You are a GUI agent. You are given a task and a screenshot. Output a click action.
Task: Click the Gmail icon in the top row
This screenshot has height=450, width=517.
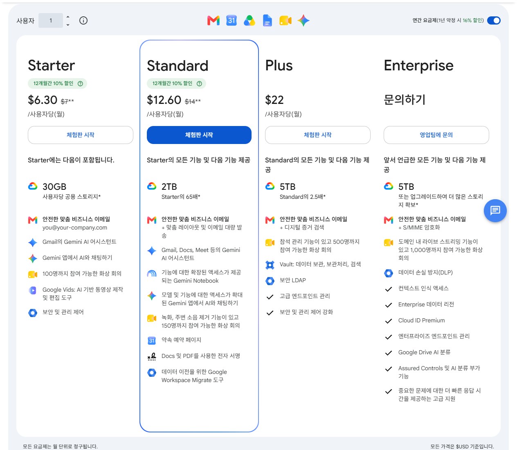pyautogui.click(x=214, y=20)
